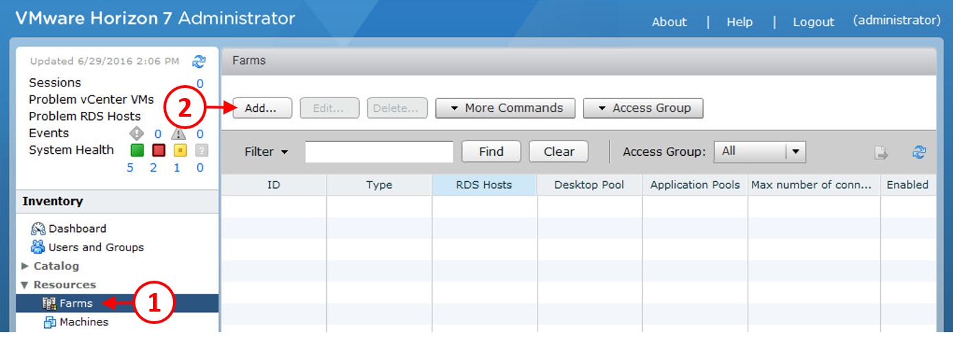953x337 pixels.
Task: Click the Users and Groups icon
Action: click(x=38, y=247)
